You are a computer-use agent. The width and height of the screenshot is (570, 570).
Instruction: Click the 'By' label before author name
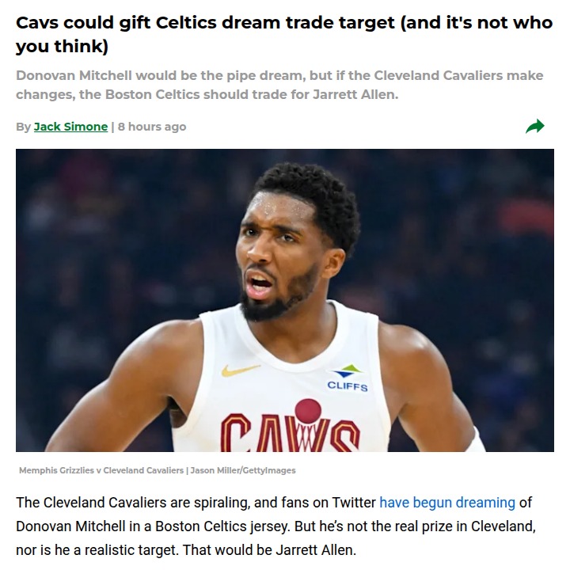(x=23, y=127)
